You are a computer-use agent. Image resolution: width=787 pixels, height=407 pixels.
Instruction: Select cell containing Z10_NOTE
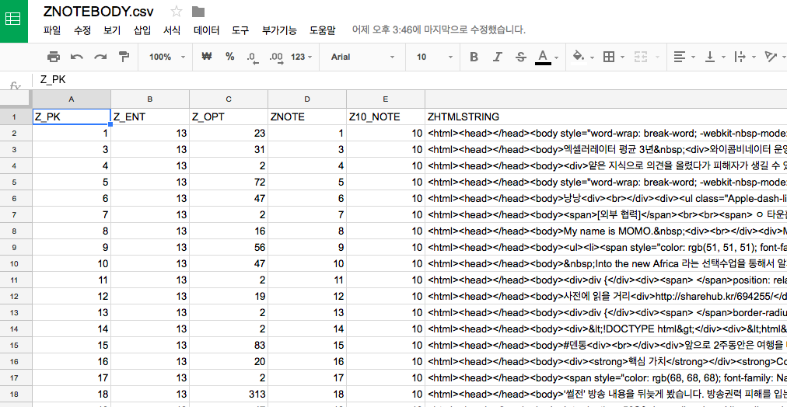pos(386,117)
